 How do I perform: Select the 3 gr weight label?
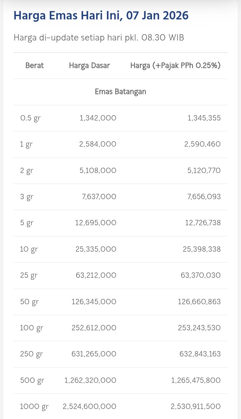pos(27,197)
